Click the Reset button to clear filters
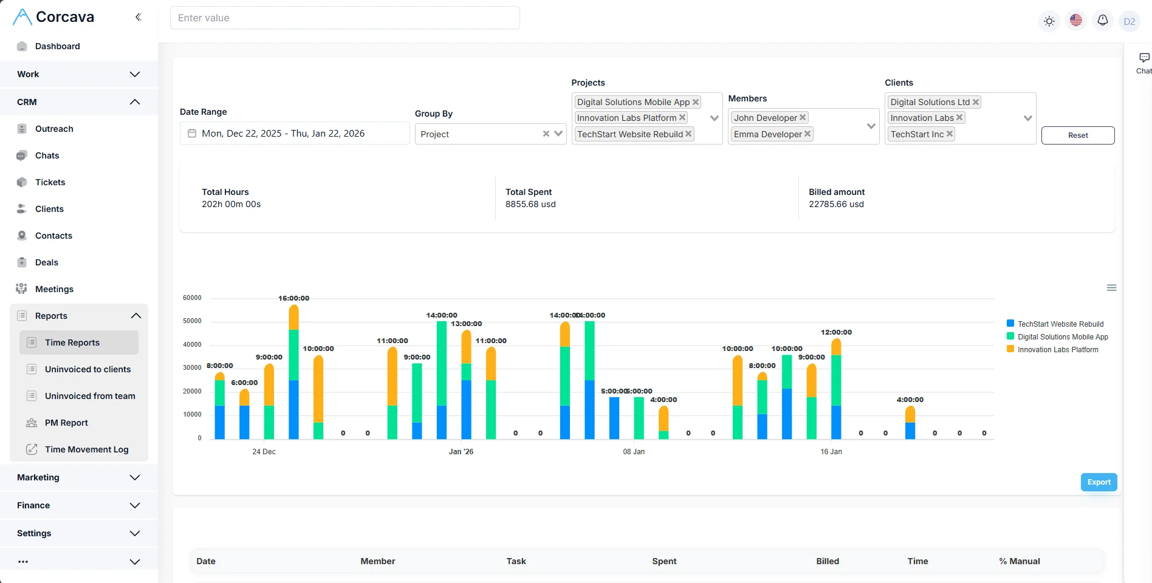This screenshot has height=583, width=1152. coord(1078,135)
